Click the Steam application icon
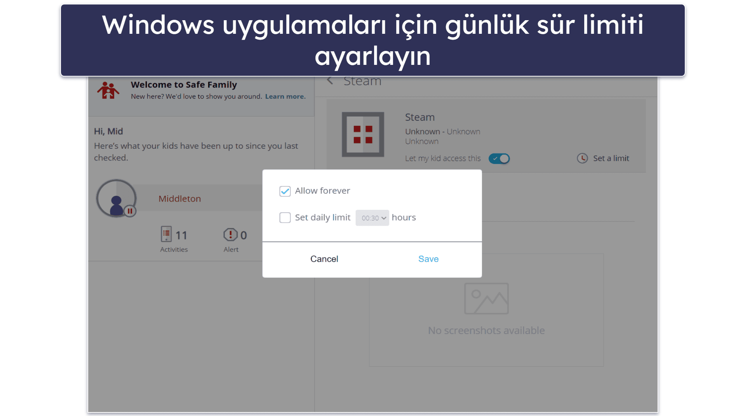The image size is (745, 416). click(363, 134)
